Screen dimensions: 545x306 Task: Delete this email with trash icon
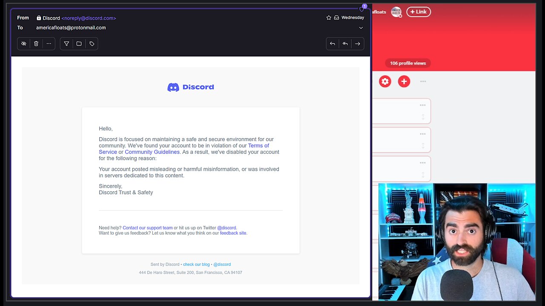click(36, 44)
